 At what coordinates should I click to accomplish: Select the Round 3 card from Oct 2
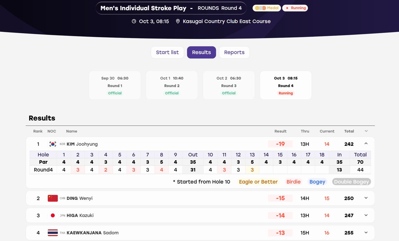pyautogui.click(x=229, y=85)
